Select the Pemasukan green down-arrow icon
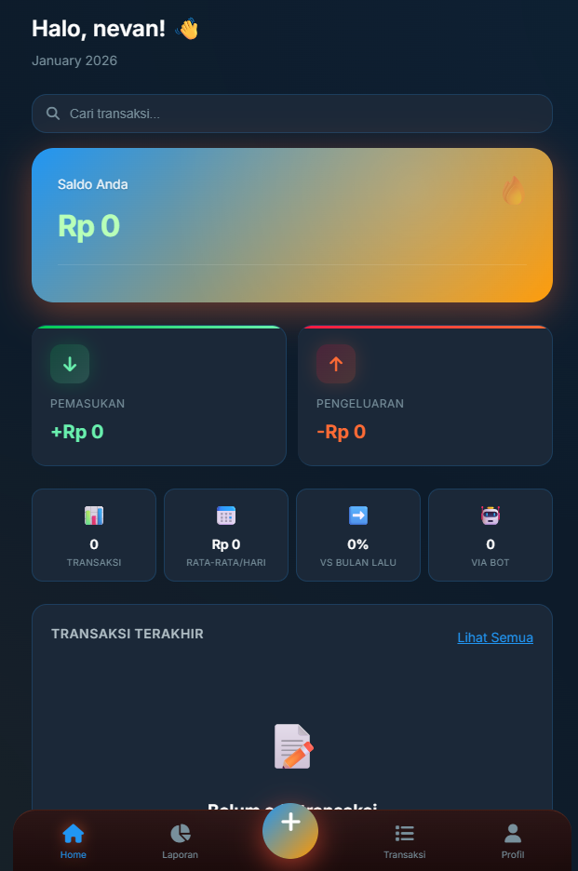Viewport: 578px width, 871px height. tap(70, 364)
